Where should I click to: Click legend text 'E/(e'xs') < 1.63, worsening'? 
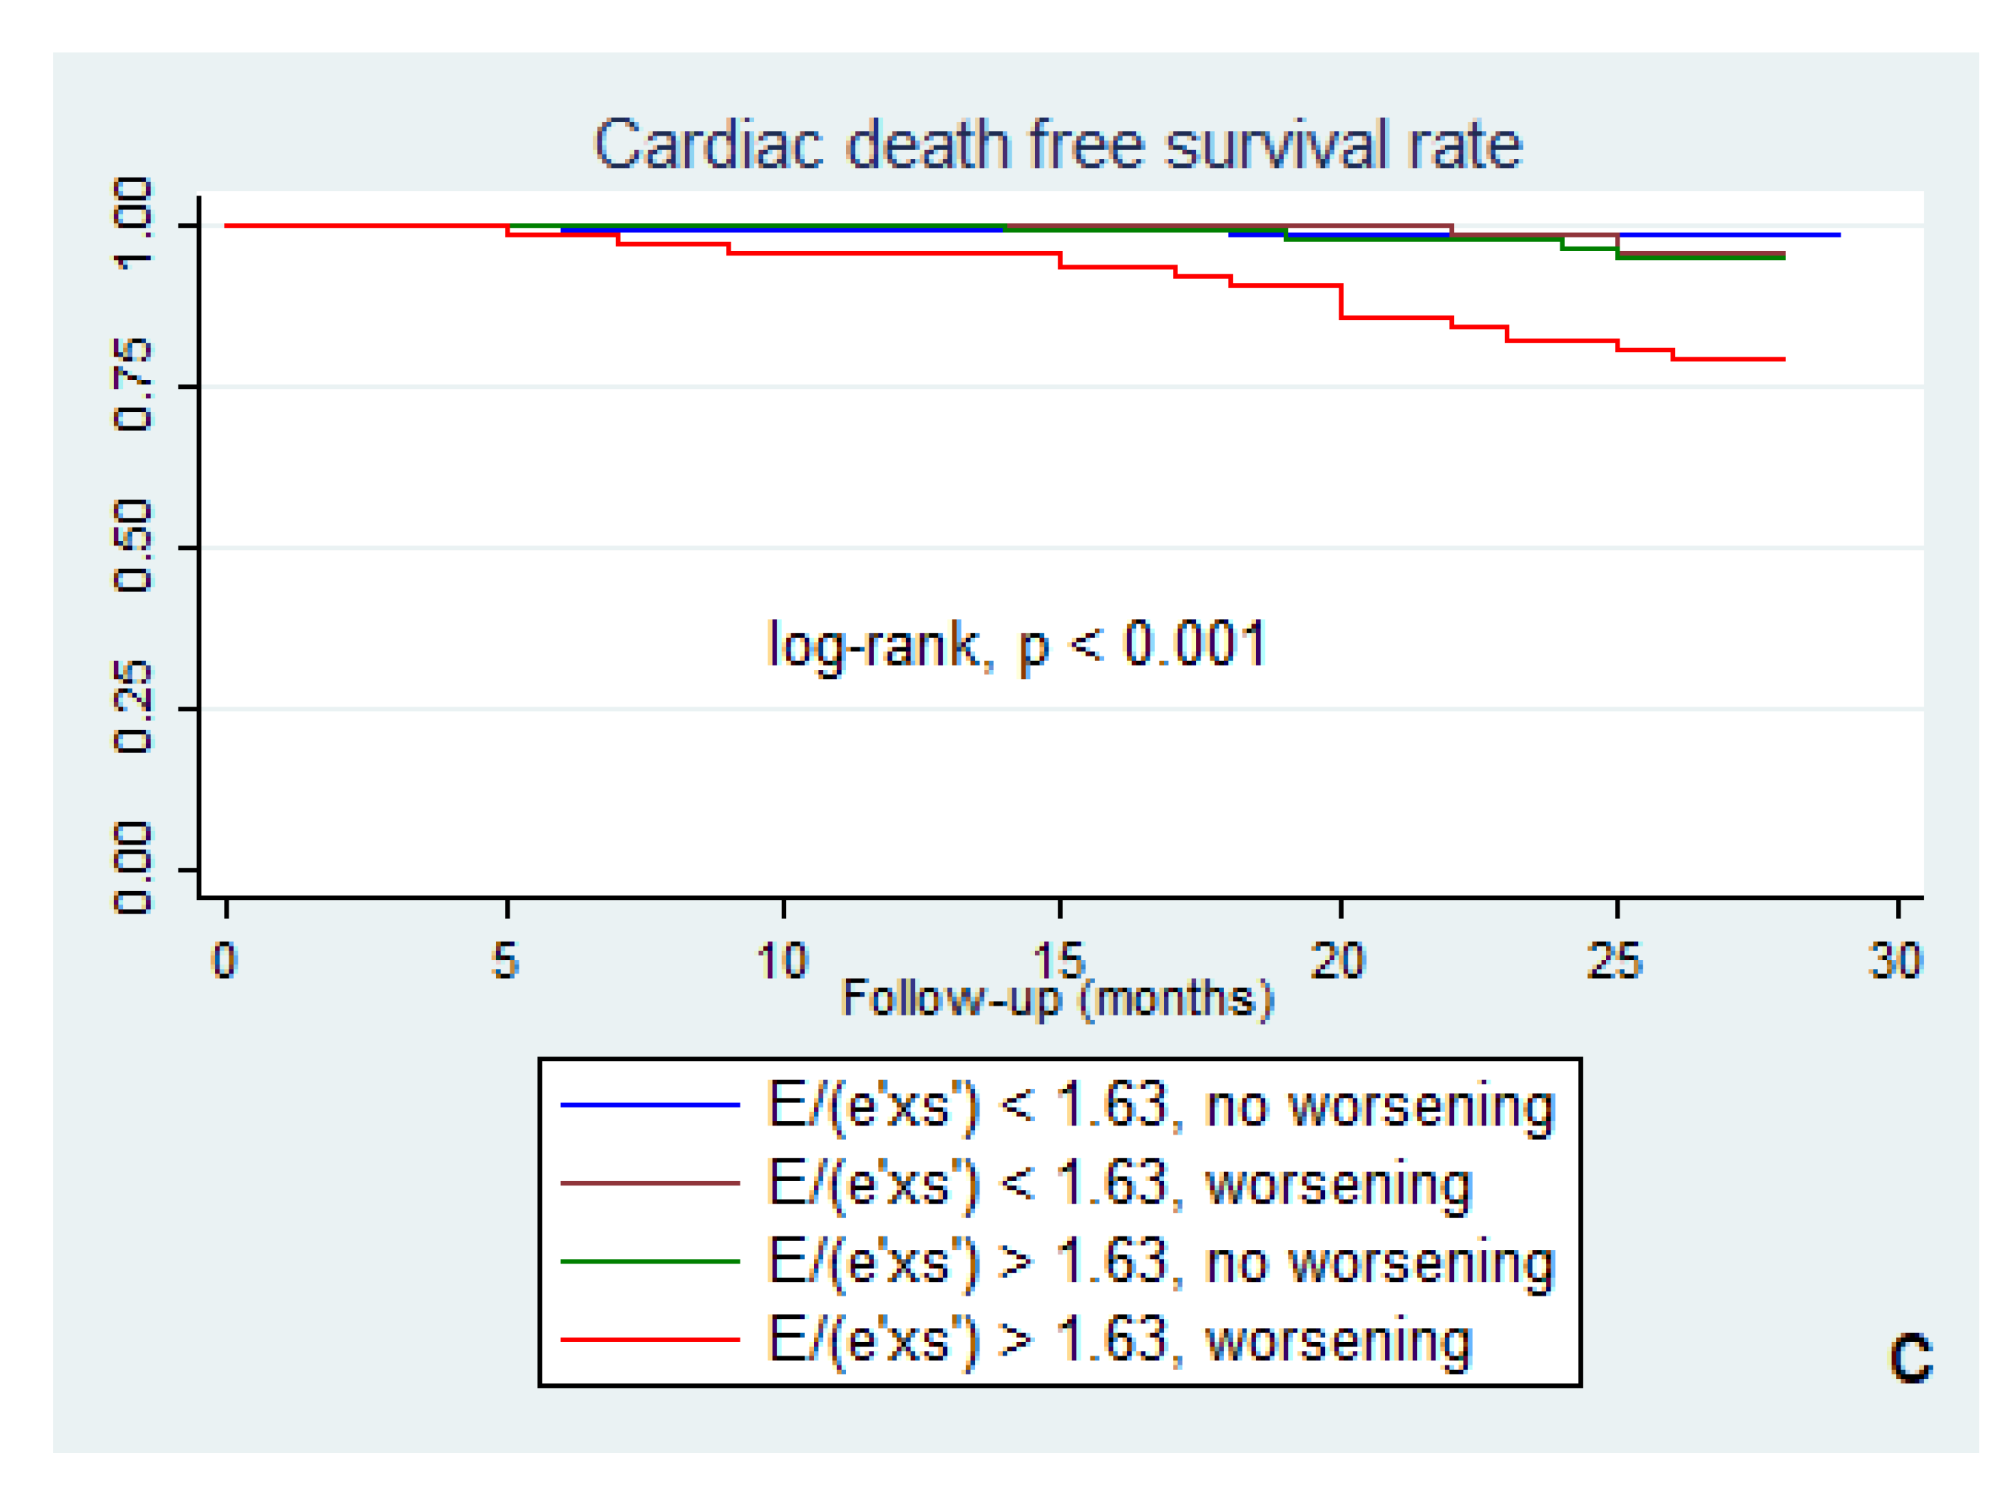[1120, 1184]
